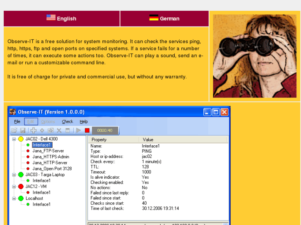This screenshot has height=225, width=301.
Task: Open the Options menu
Action: 48,122
